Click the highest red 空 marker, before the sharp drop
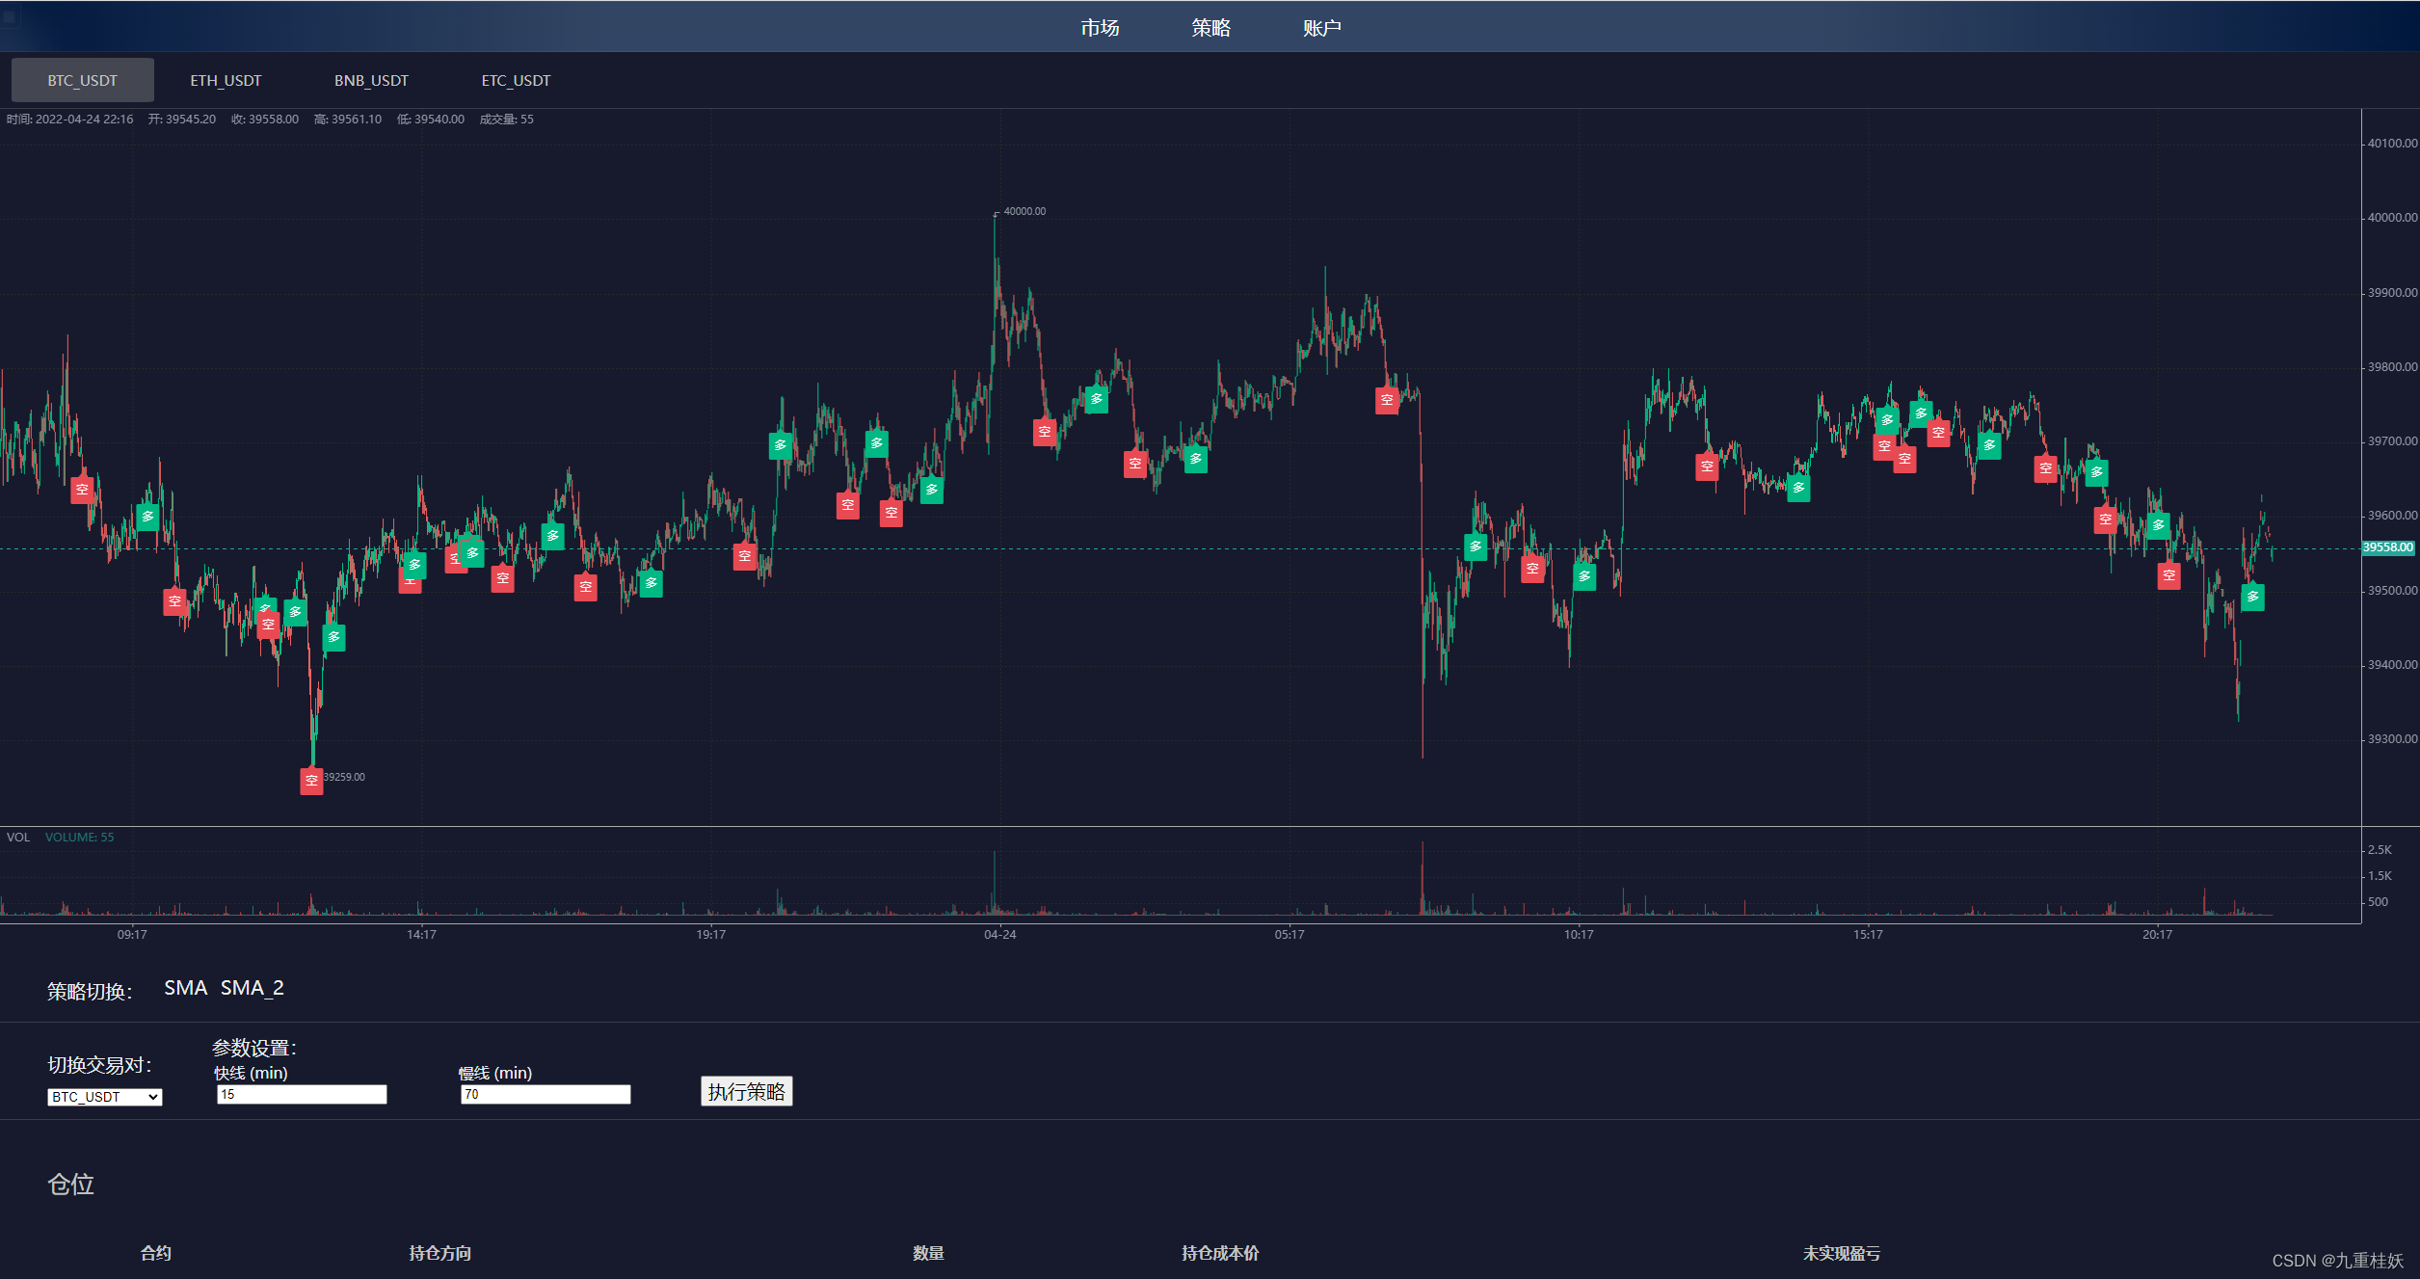 pyautogui.click(x=1386, y=400)
